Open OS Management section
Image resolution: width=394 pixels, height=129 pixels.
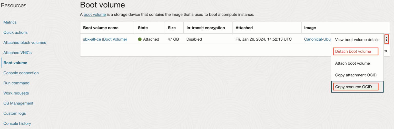pos(18,103)
